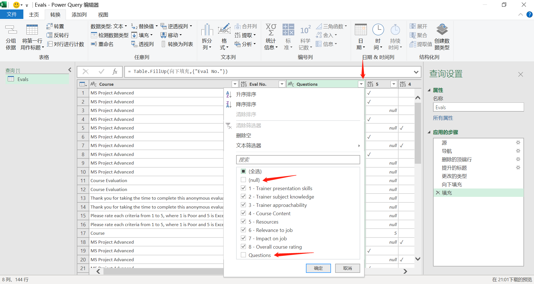This screenshot has width=534, height=284.
Task: Switch to the 添加列 ribbon tab
Action: pyautogui.click(x=78, y=14)
